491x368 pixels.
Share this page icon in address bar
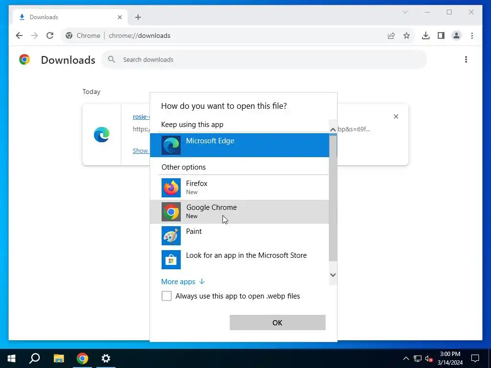(391, 35)
